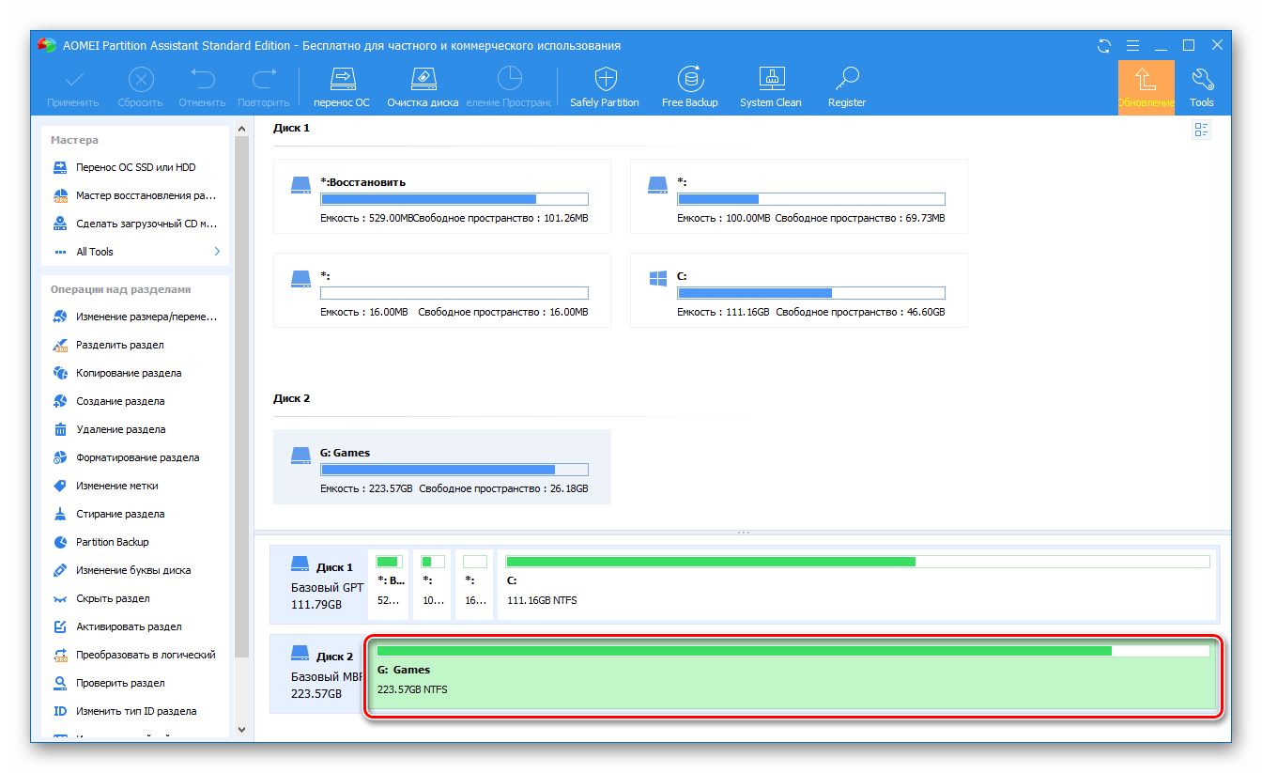This screenshot has width=1262, height=773.
Task: Expand the All Tools arrow
Action: (217, 252)
